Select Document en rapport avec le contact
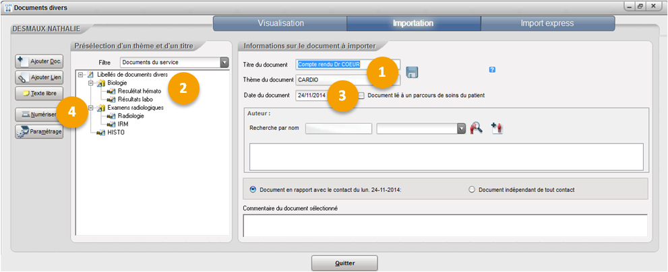This screenshot has width=668, height=272. [253, 190]
